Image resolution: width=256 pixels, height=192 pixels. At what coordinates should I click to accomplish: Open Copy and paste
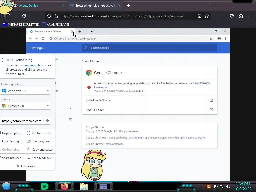pos(40,150)
